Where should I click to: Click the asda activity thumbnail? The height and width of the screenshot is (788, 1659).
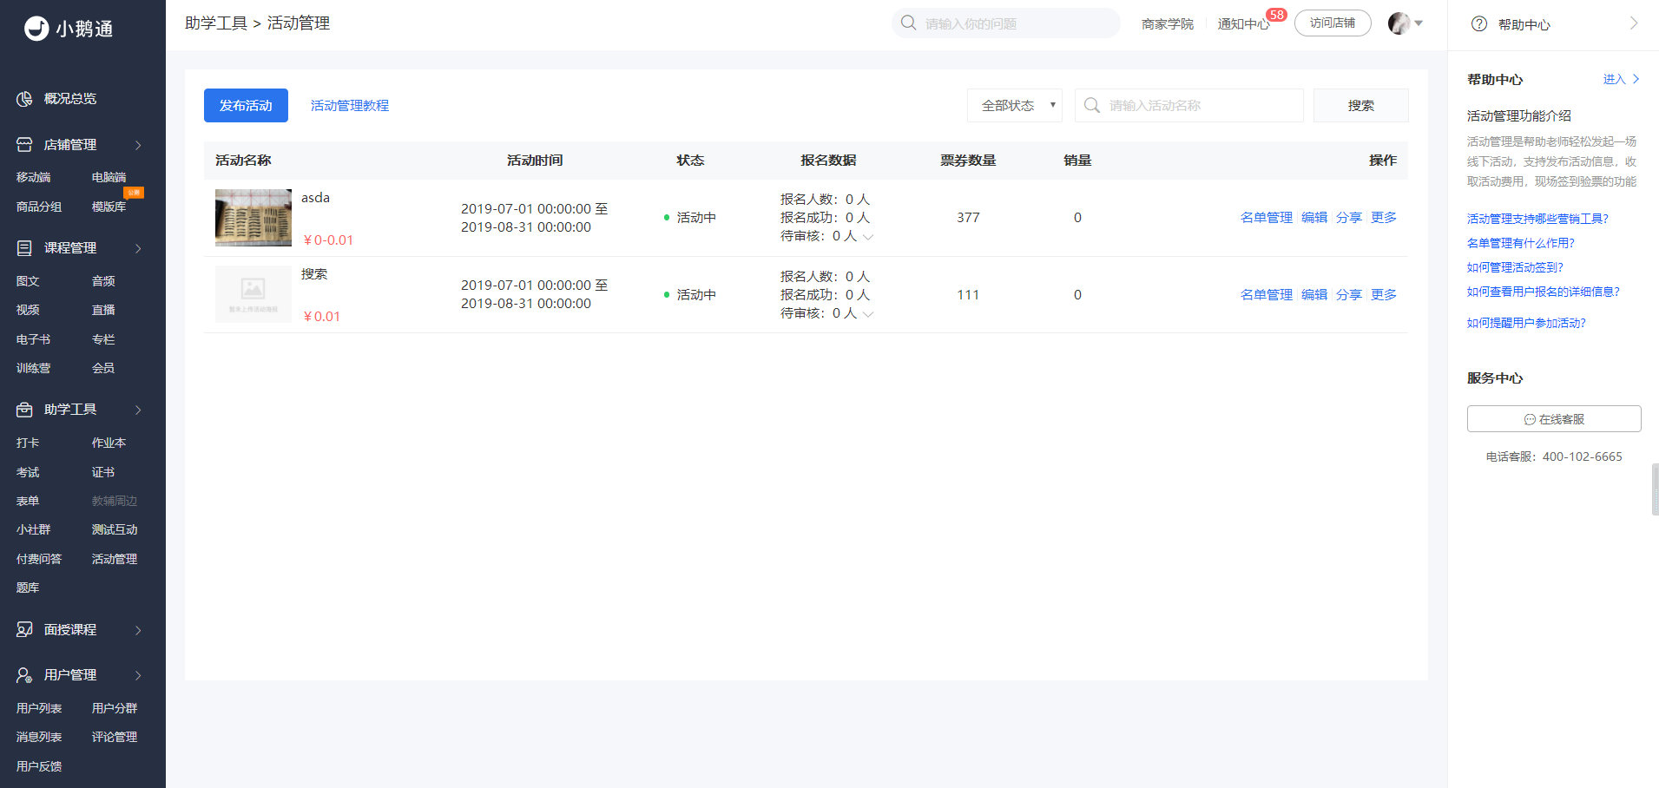coord(253,218)
